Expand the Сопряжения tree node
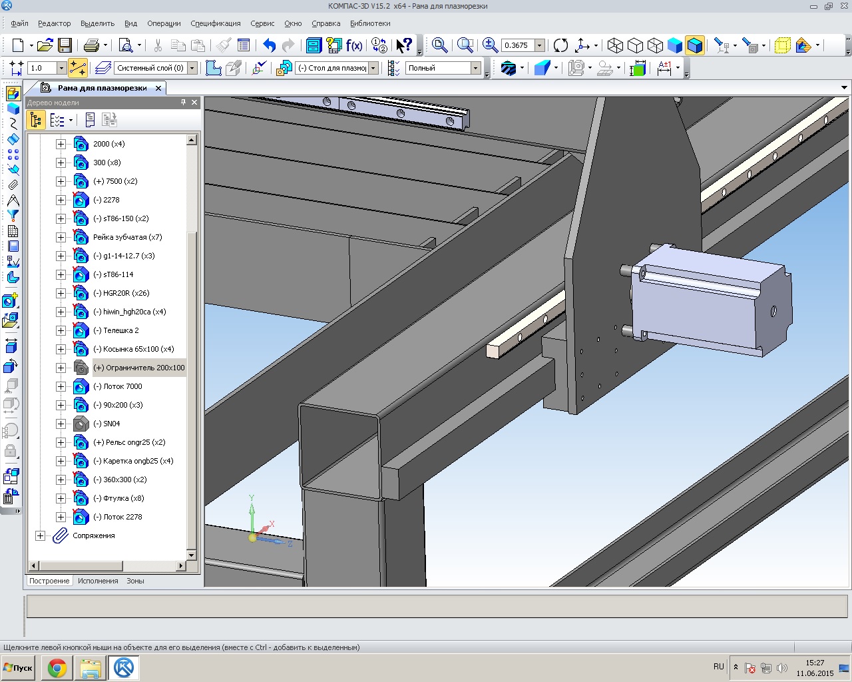Image resolution: width=852 pixels, height=682 pixels. coord(41,535)
